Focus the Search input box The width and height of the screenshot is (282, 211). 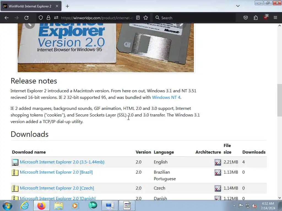(x=194, y=18)
